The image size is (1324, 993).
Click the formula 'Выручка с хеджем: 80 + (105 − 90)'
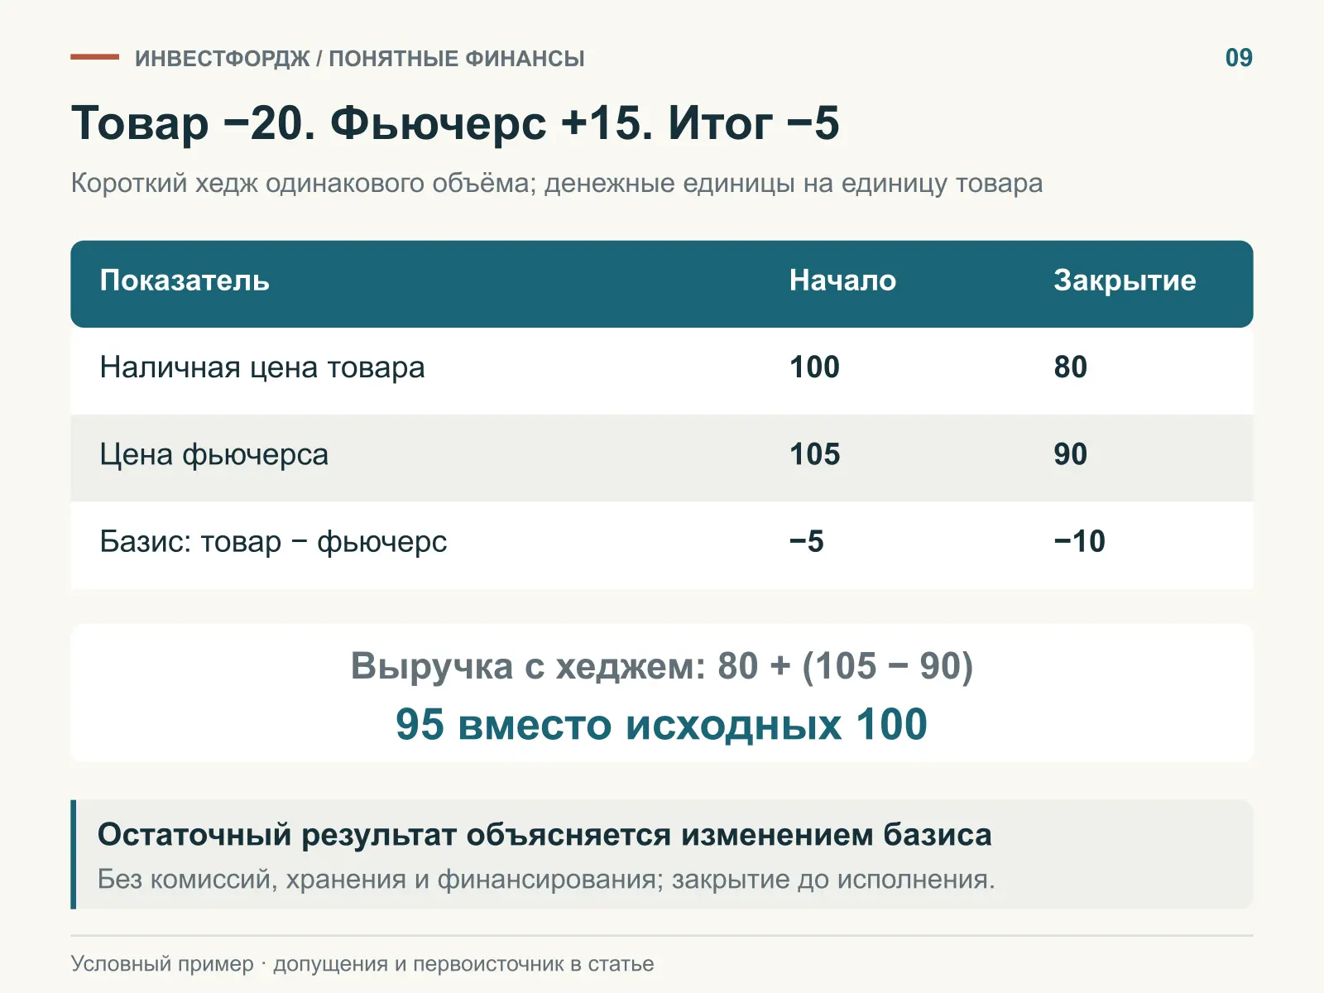coord(662,666)
